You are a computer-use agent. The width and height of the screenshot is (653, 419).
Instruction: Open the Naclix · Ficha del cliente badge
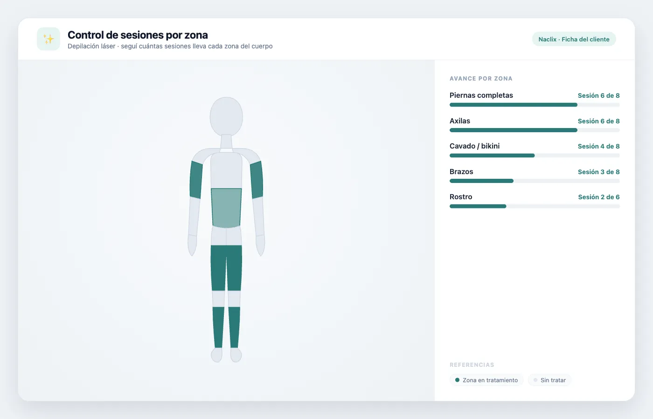574,39
